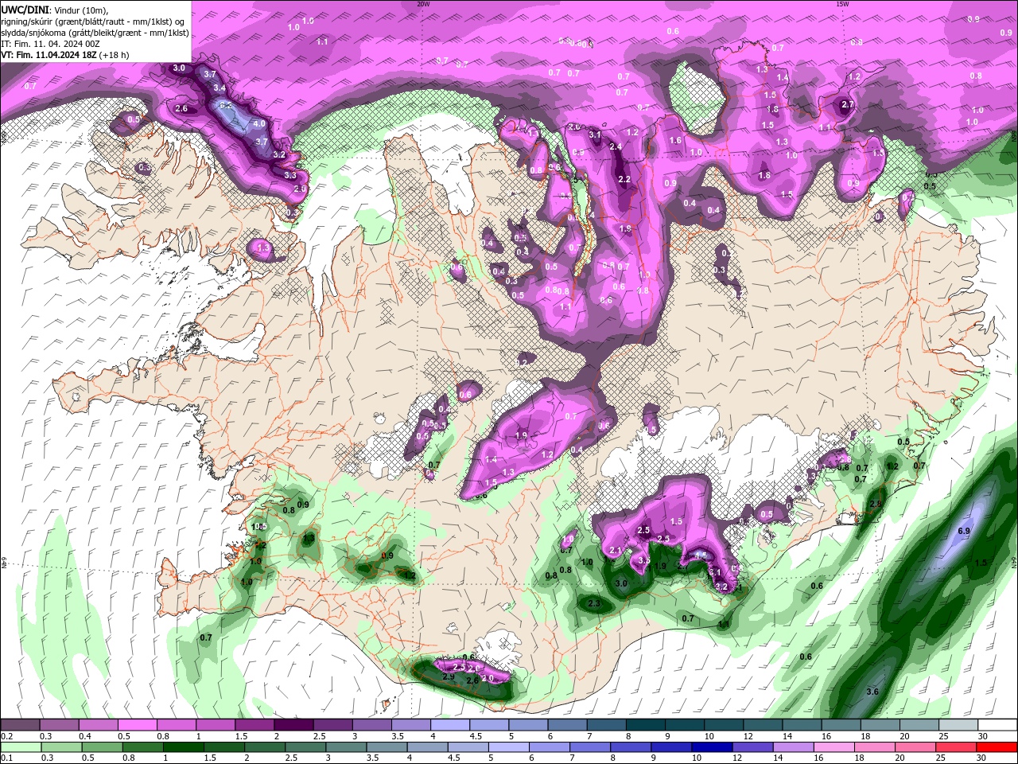
Task: Click the grey-green 3 swatch in the bottom legend row
Action: (346, 746)
